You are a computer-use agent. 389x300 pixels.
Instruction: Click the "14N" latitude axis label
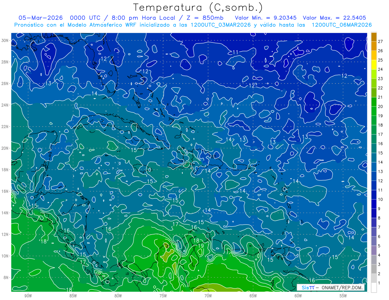[6, 213]
